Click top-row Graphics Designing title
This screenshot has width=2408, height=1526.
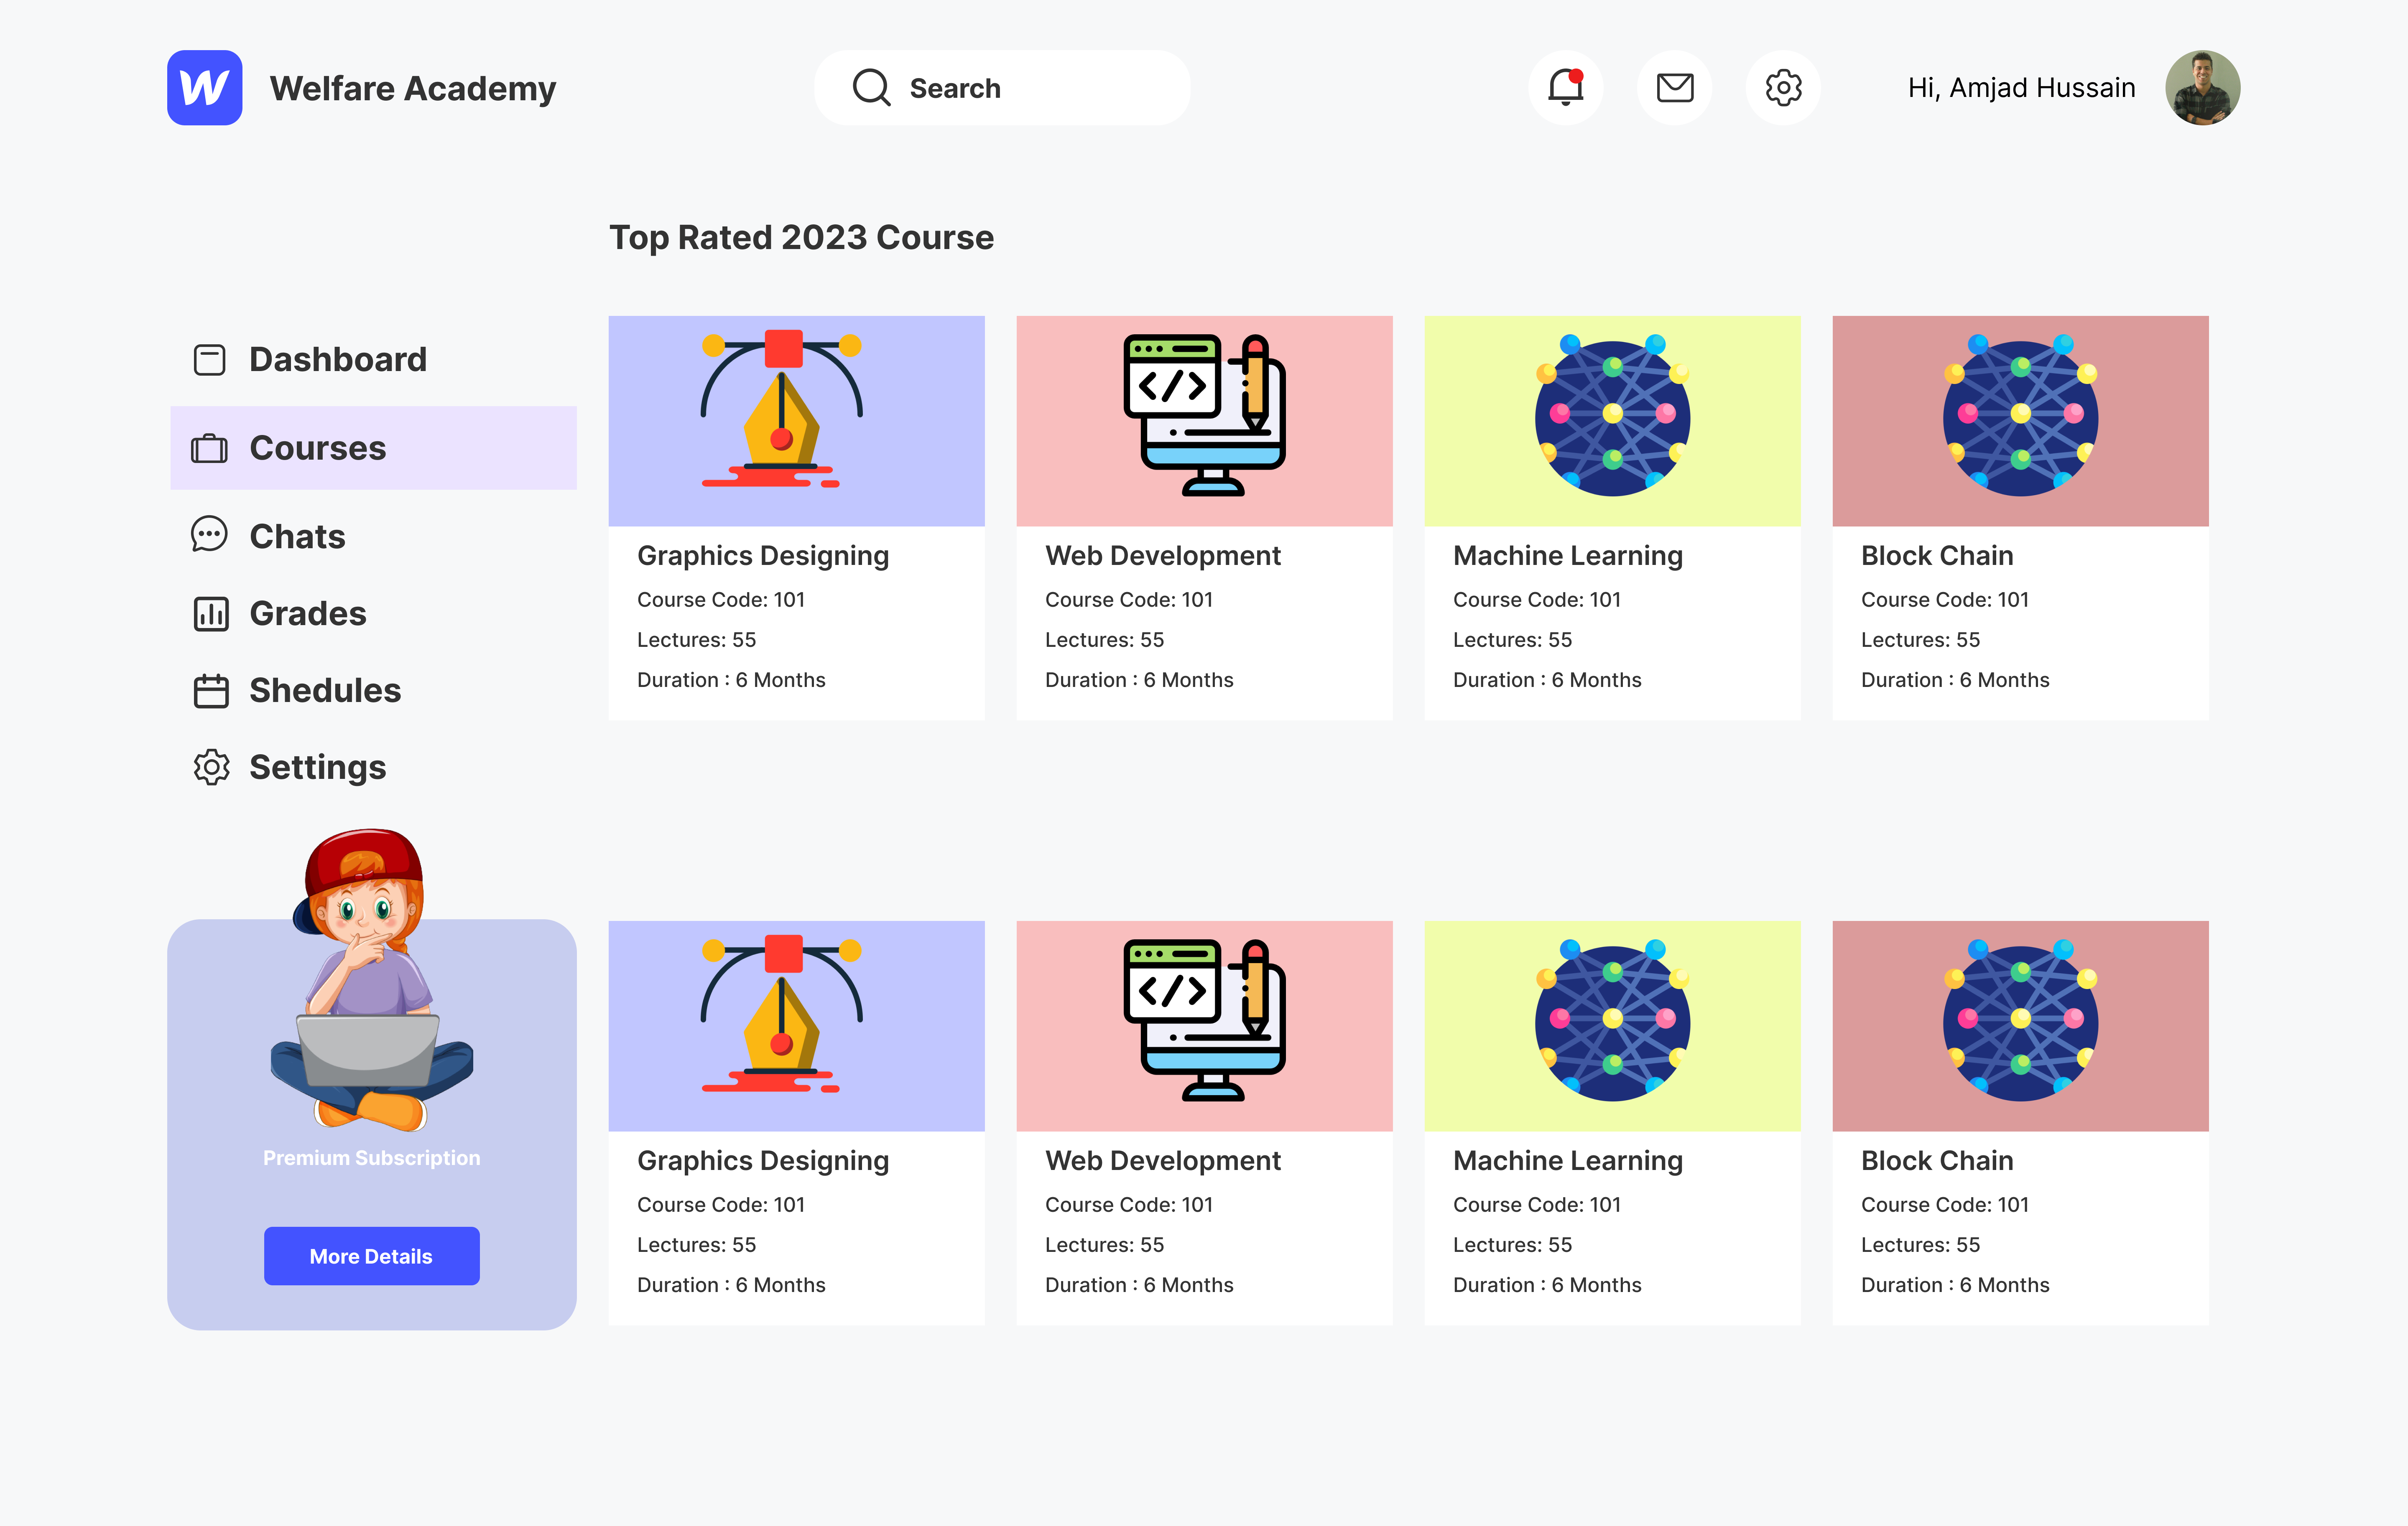(763, 557)
